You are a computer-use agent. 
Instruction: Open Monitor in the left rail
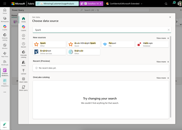pos(5,46)
